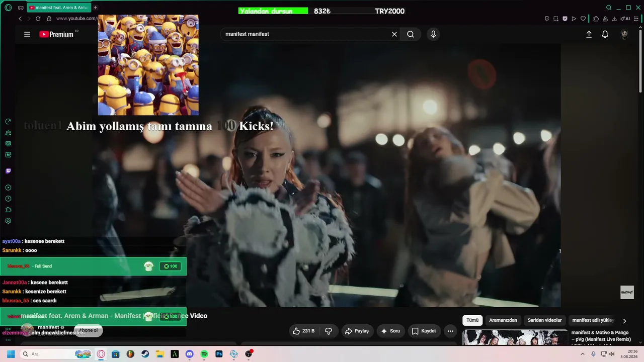
Task: Click the Soru ask button
Action: (391, 331)
